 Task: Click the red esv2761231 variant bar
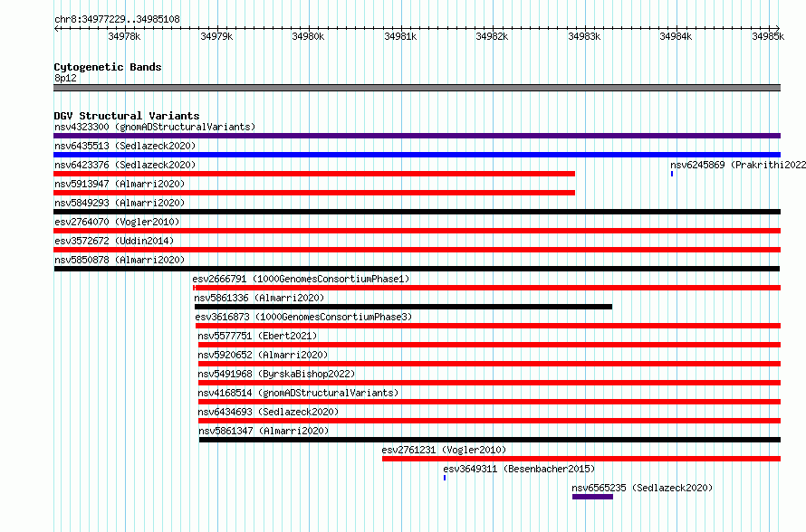pos(581,459)
